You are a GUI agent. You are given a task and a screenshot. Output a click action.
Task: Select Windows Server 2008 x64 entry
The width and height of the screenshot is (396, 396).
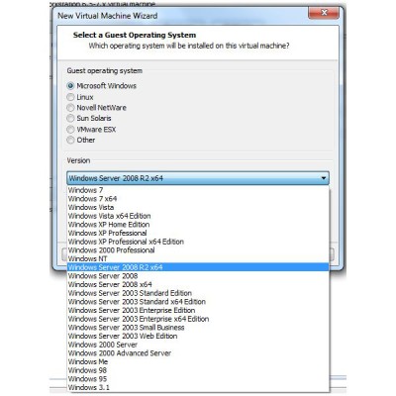(x=198, y=284)
